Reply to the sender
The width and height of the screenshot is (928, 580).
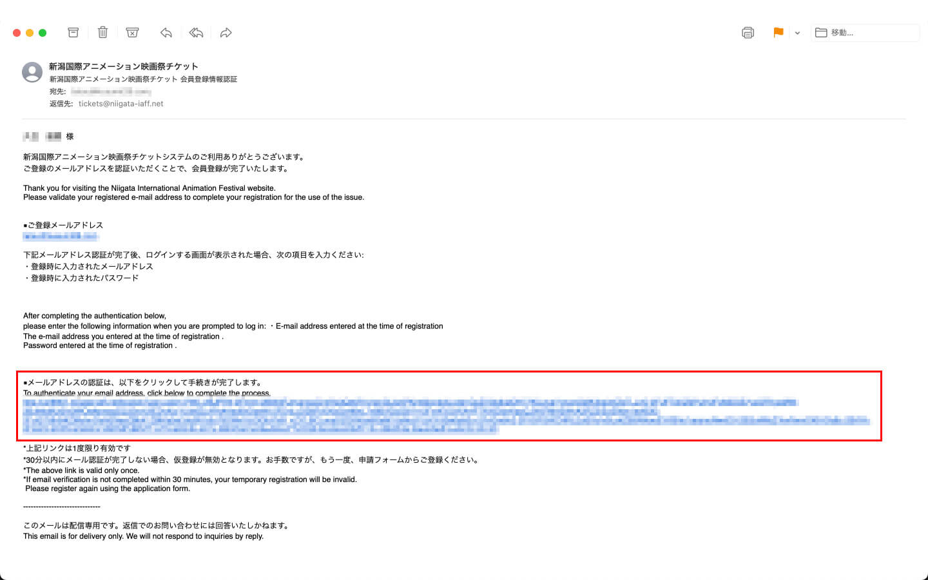(166, 33)
